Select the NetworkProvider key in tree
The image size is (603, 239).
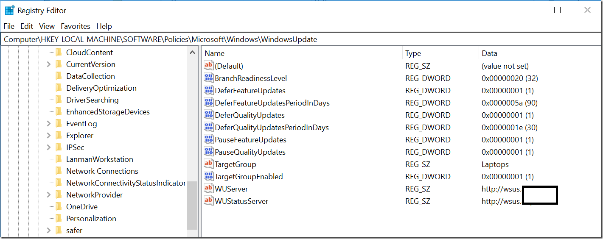pos(94,195)
